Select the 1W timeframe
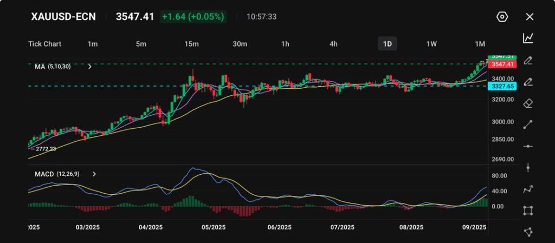Screen dimensions: 555x243 [431, 44]
